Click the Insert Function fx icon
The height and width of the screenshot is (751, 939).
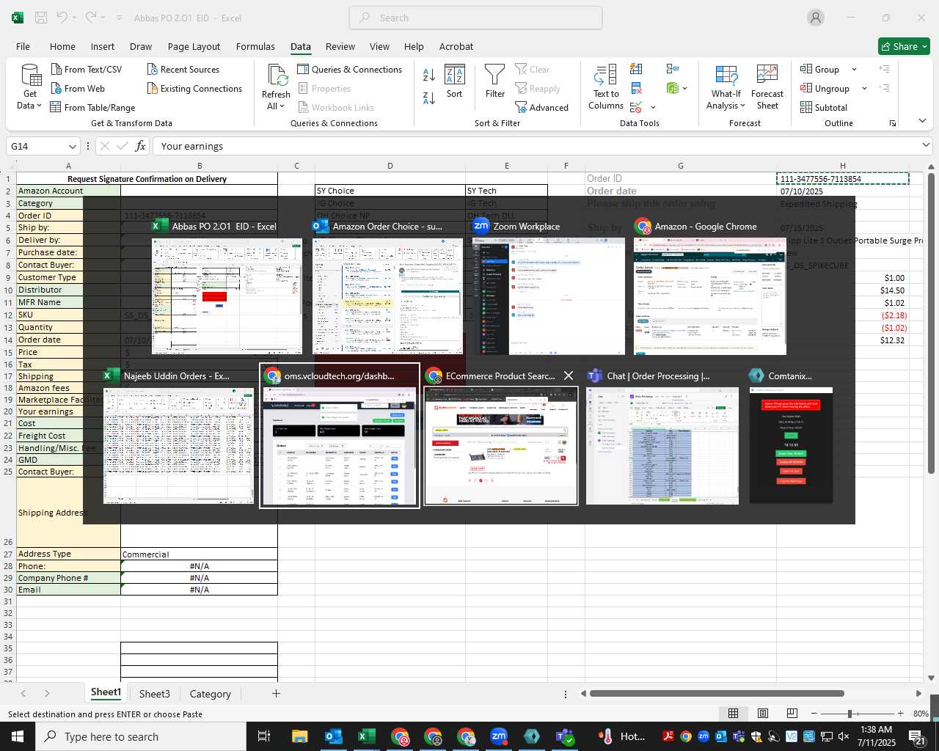(x=141, y=146)
